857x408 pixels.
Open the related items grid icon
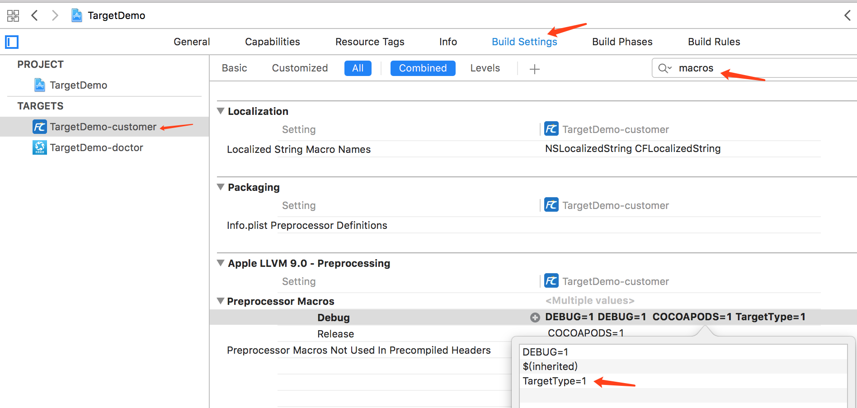click(13, 16)
